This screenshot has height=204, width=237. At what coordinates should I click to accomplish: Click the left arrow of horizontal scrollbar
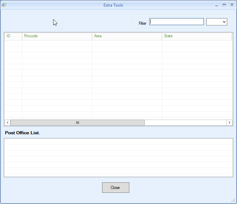pos(8,123)
